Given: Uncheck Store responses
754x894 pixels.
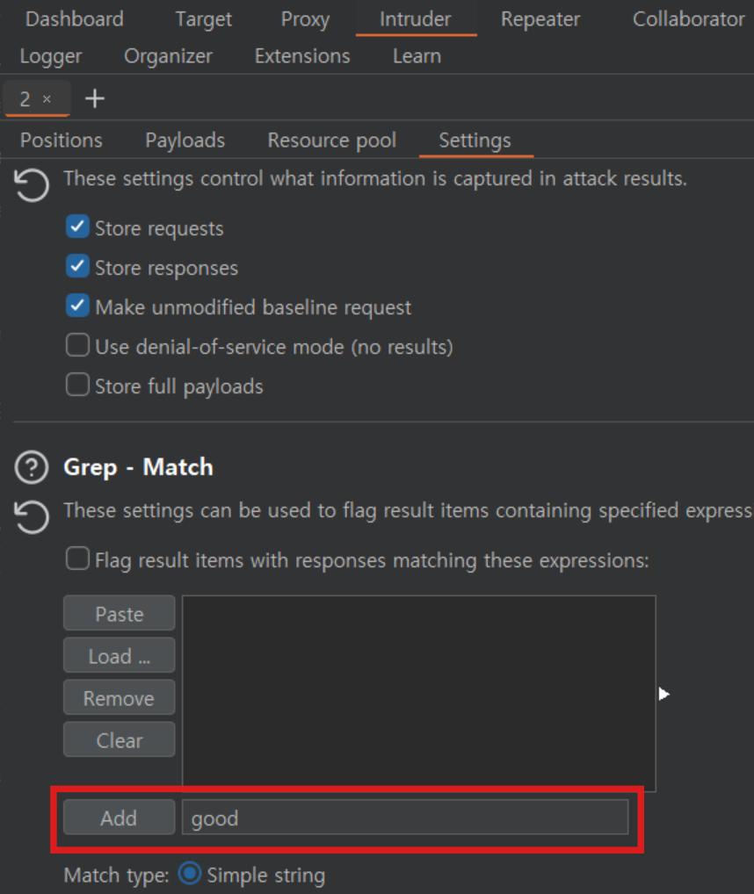Looking at the screenshot, I should coord(77,266).
